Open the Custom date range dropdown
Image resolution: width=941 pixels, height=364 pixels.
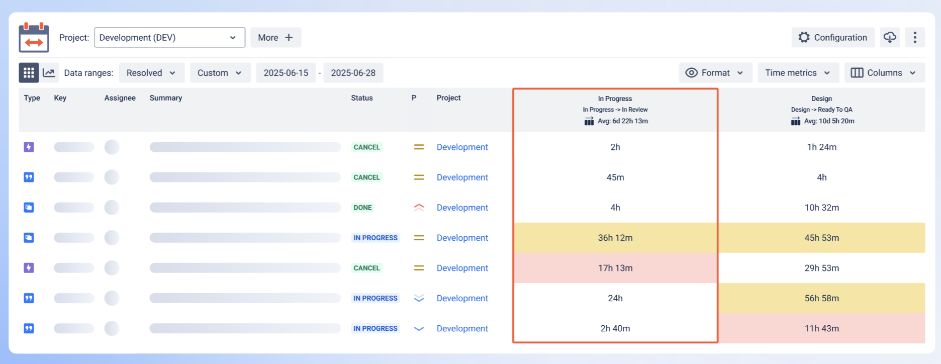click(x=220, y=73)
